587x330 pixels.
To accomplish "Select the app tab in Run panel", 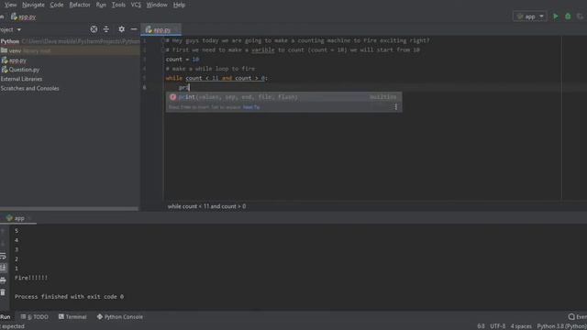I will 18,218.
